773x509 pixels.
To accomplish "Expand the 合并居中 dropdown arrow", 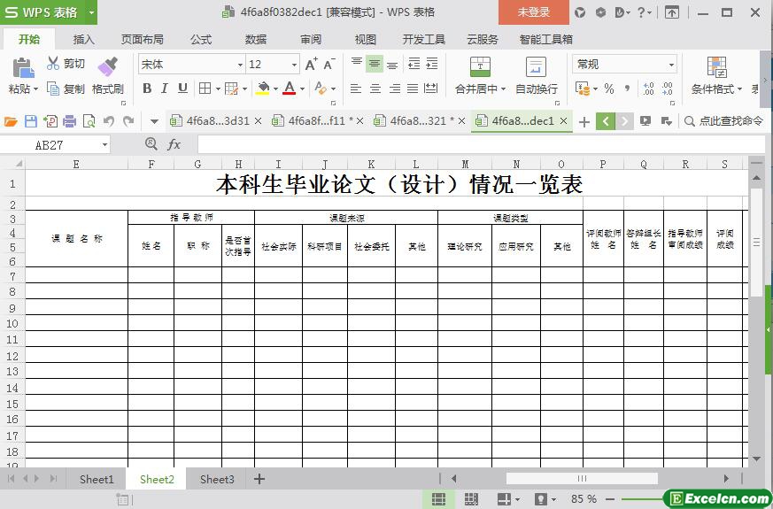I will point(503,89).
